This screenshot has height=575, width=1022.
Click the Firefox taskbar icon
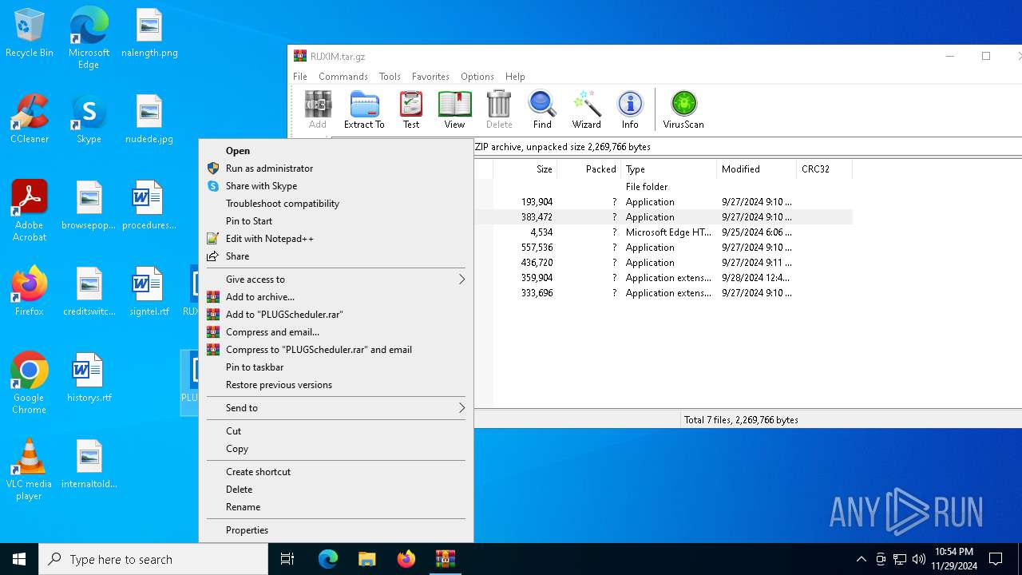coord(406,559)
